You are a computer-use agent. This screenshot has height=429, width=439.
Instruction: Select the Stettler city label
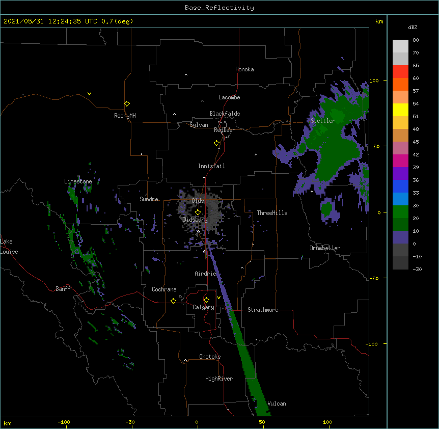(x=323, y=121)
